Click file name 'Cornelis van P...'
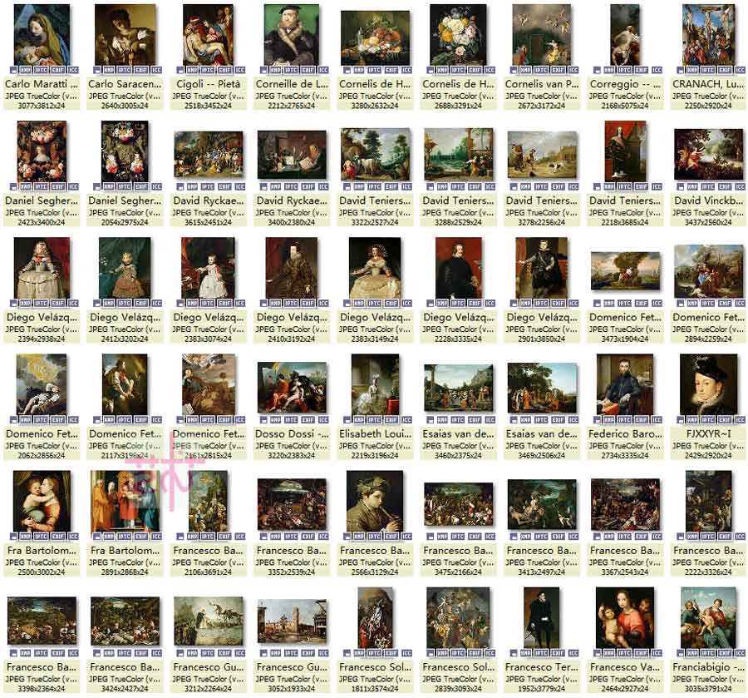This screenshot has height=698, width=748. (541, 84)
